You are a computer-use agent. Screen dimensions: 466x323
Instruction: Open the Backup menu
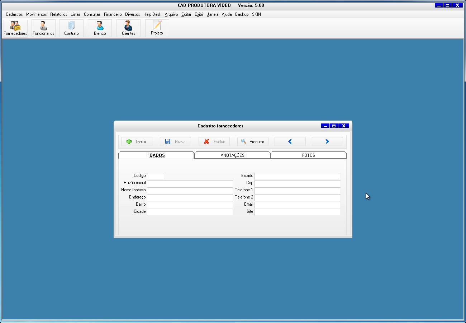(x=242, y=14)
